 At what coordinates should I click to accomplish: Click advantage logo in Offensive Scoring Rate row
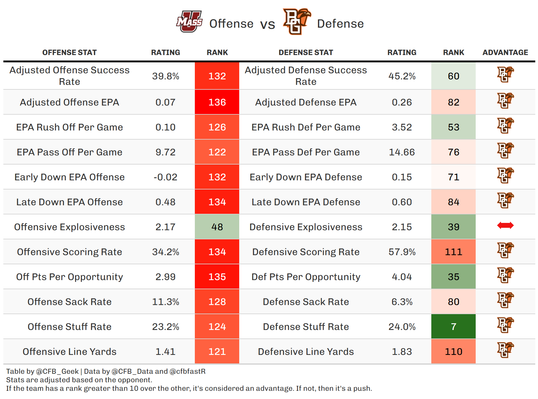505,250
